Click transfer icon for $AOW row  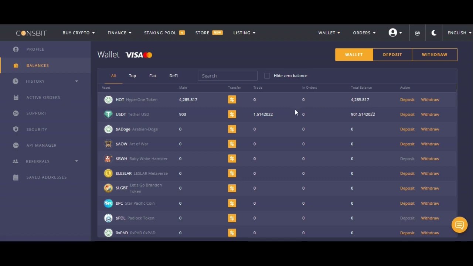click(x=232, y=144)
